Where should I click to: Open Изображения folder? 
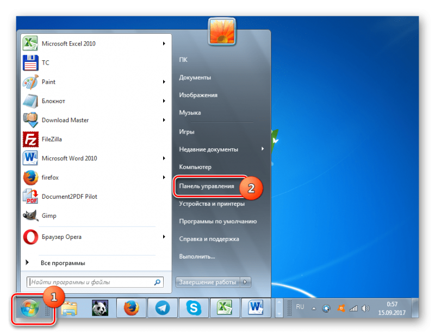click(198, 95)
